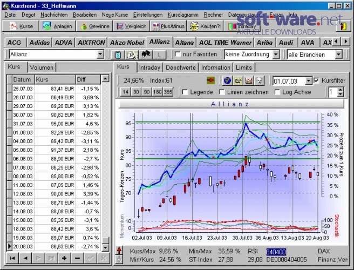Switch to the Intraday chart tab
354x270 pixels.
[149, 67]
